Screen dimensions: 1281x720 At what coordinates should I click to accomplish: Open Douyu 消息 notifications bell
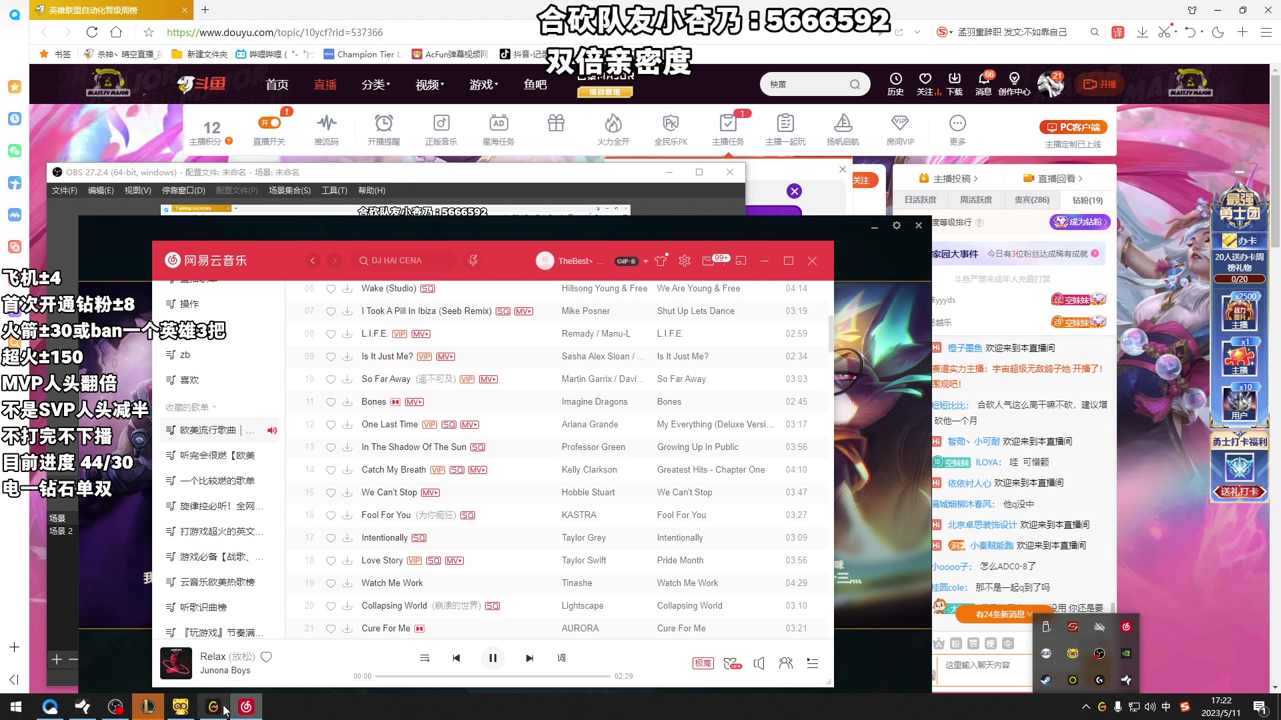click(983, 84)
